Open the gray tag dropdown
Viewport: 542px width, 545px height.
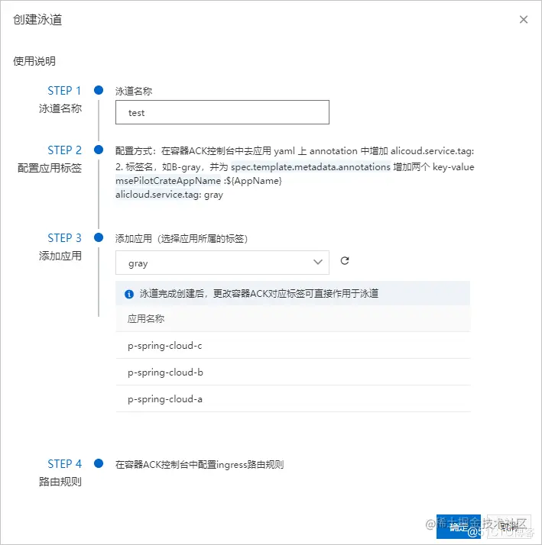tap(222, 263)
